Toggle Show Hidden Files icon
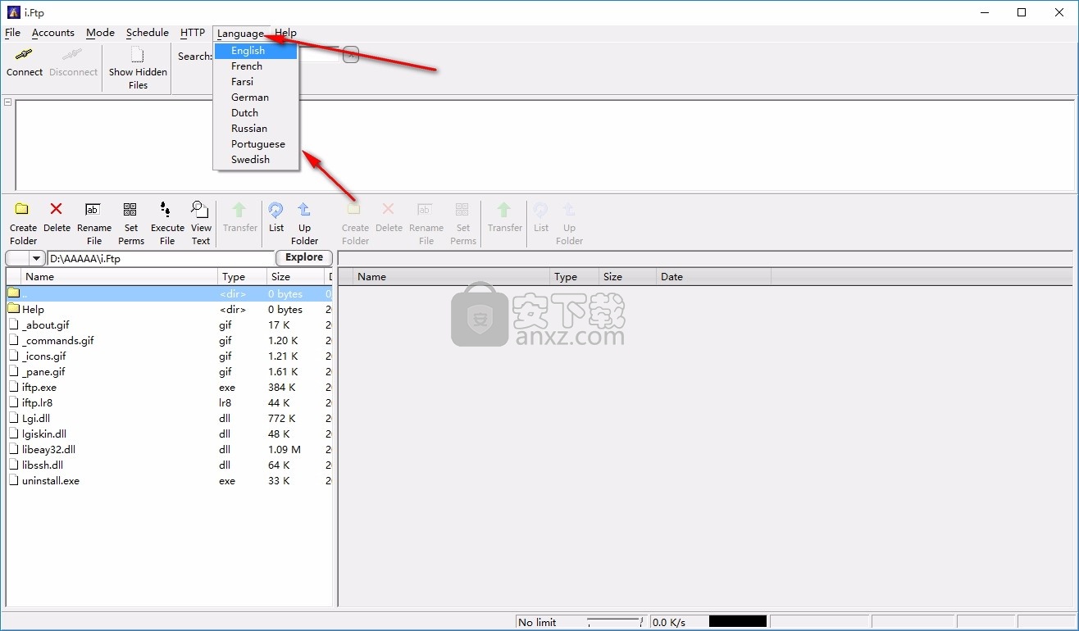1079x631 pixels. click(138, 55)
